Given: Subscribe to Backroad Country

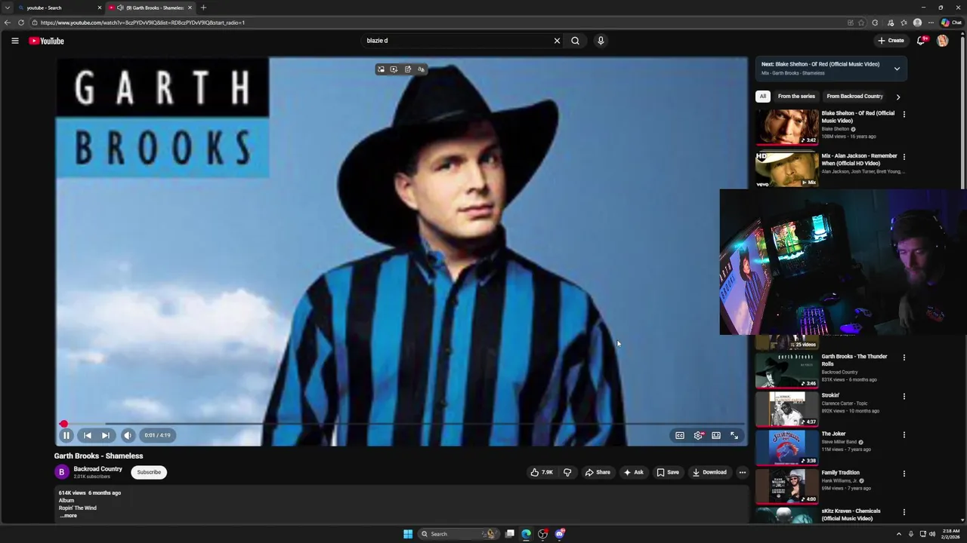Looking at the screenshot, I should [x=149, y=472].
